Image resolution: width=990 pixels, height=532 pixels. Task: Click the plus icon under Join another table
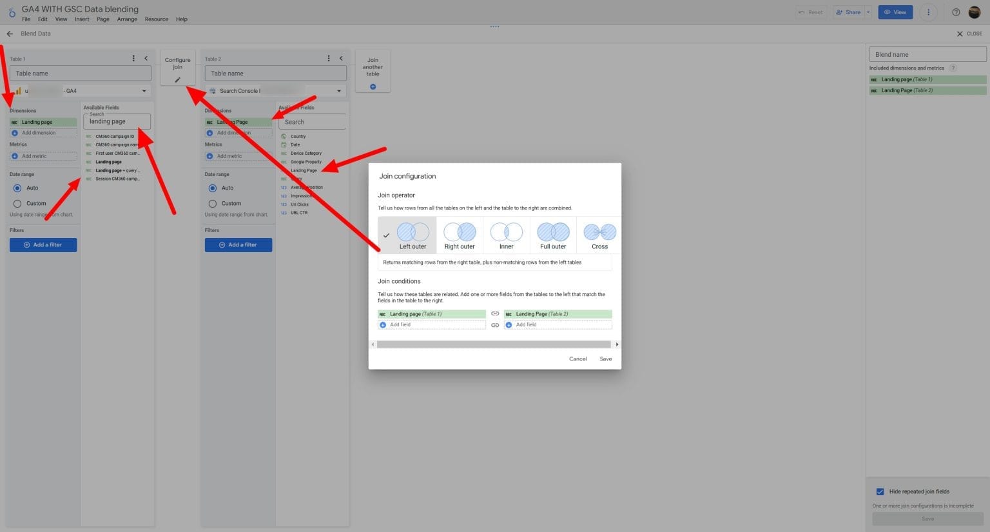(x=373, y=84)
